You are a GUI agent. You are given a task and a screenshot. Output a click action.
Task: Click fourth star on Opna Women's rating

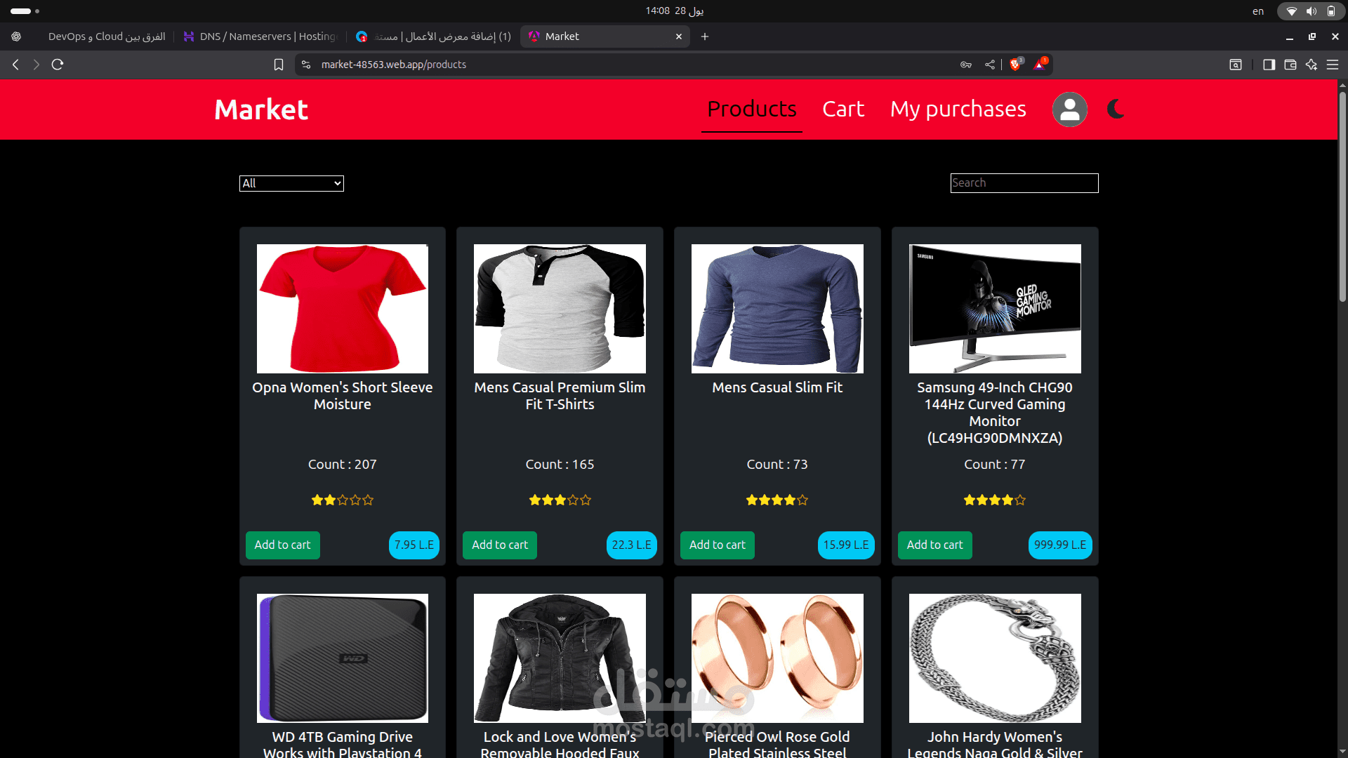[x=355, y=500]
